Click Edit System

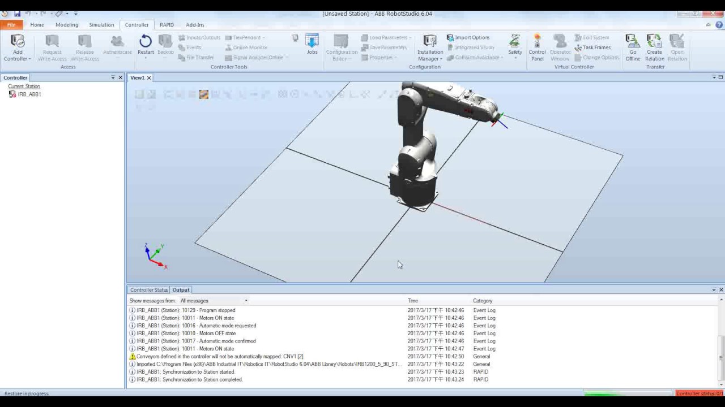point(592,38)
